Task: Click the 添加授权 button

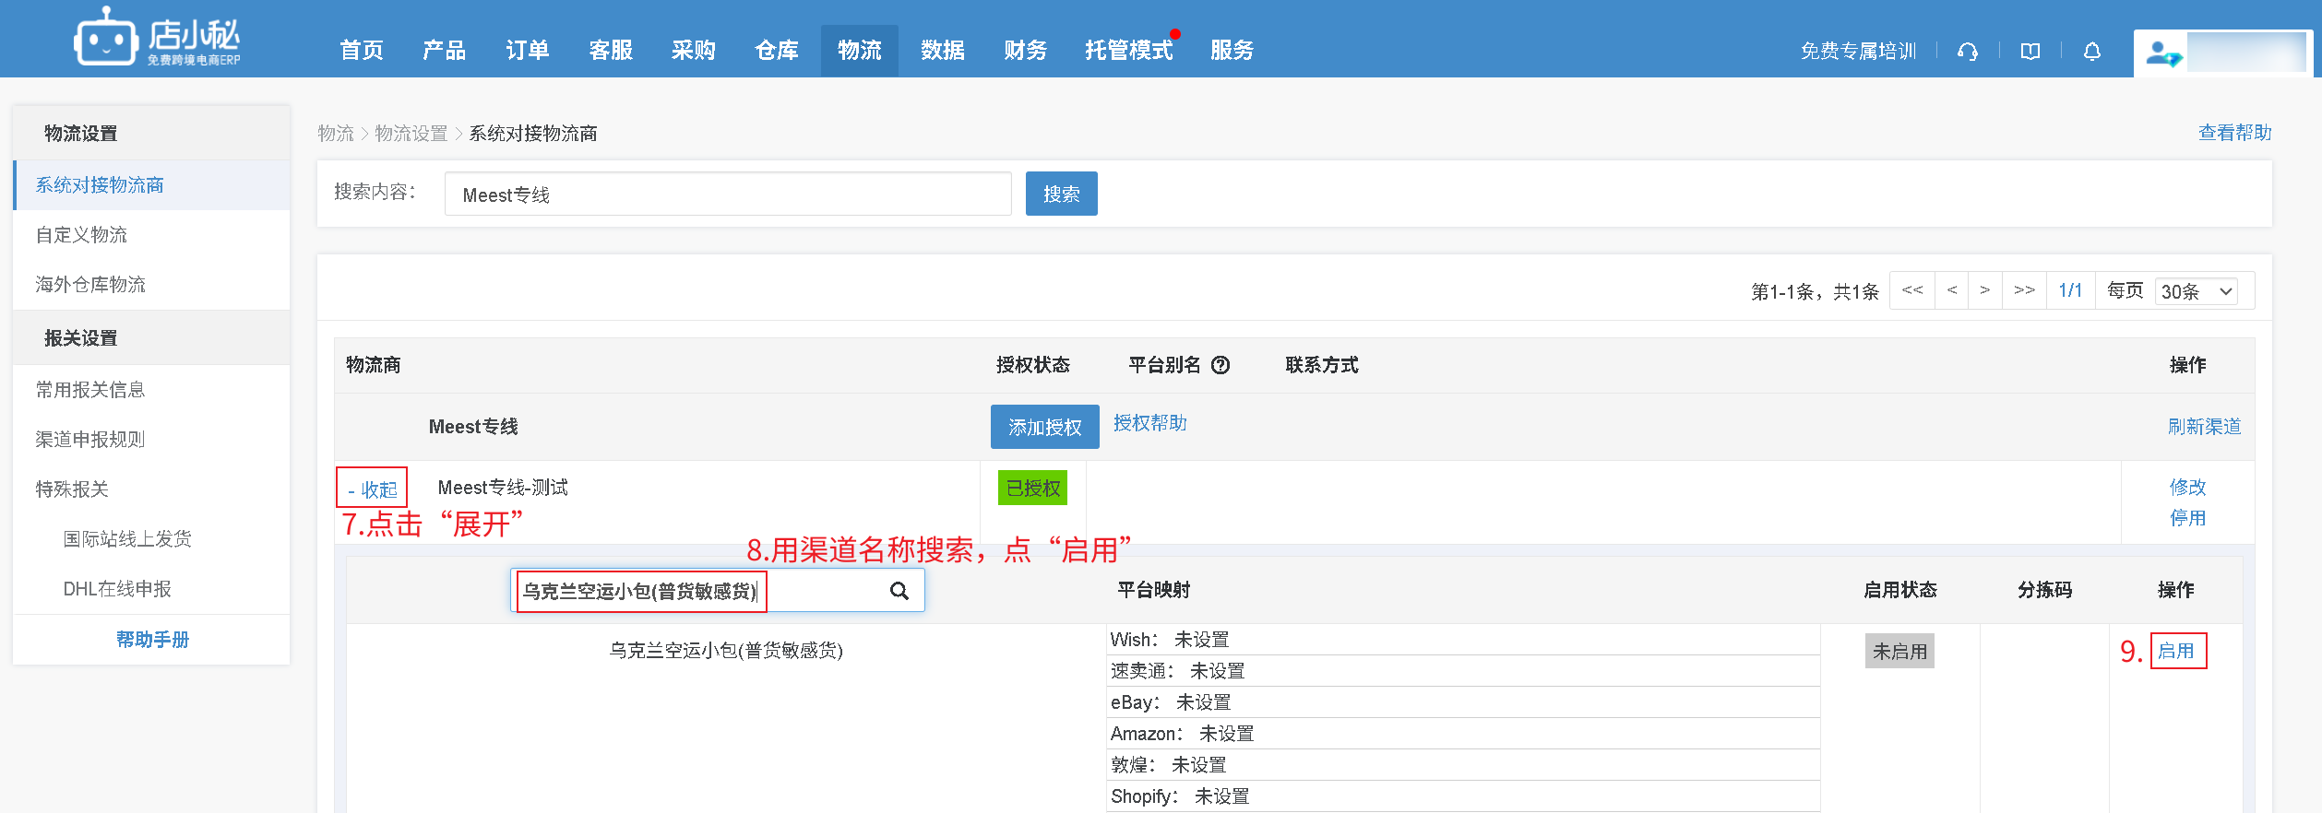Action: click(1044, 427)
